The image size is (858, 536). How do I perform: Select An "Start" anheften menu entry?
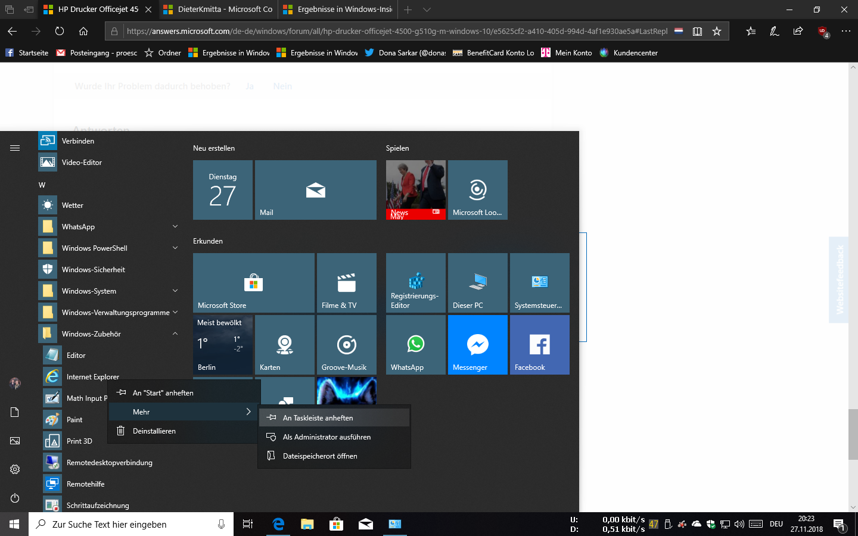tap(185, 393)
